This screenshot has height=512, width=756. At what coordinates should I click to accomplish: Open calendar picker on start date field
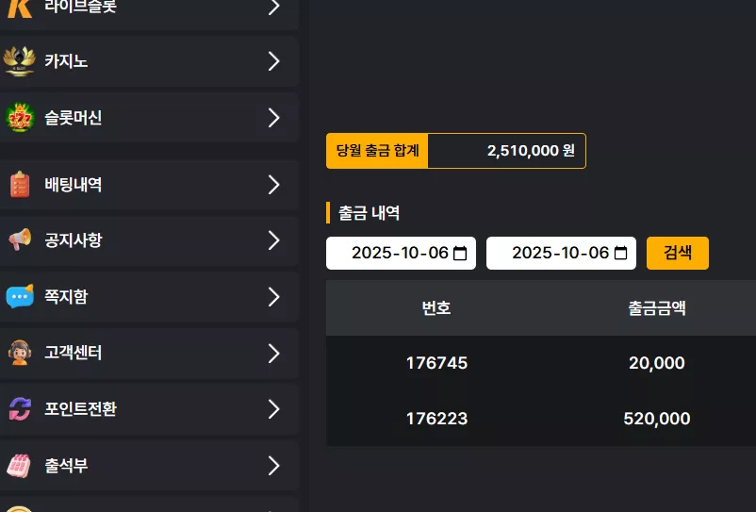460,253
